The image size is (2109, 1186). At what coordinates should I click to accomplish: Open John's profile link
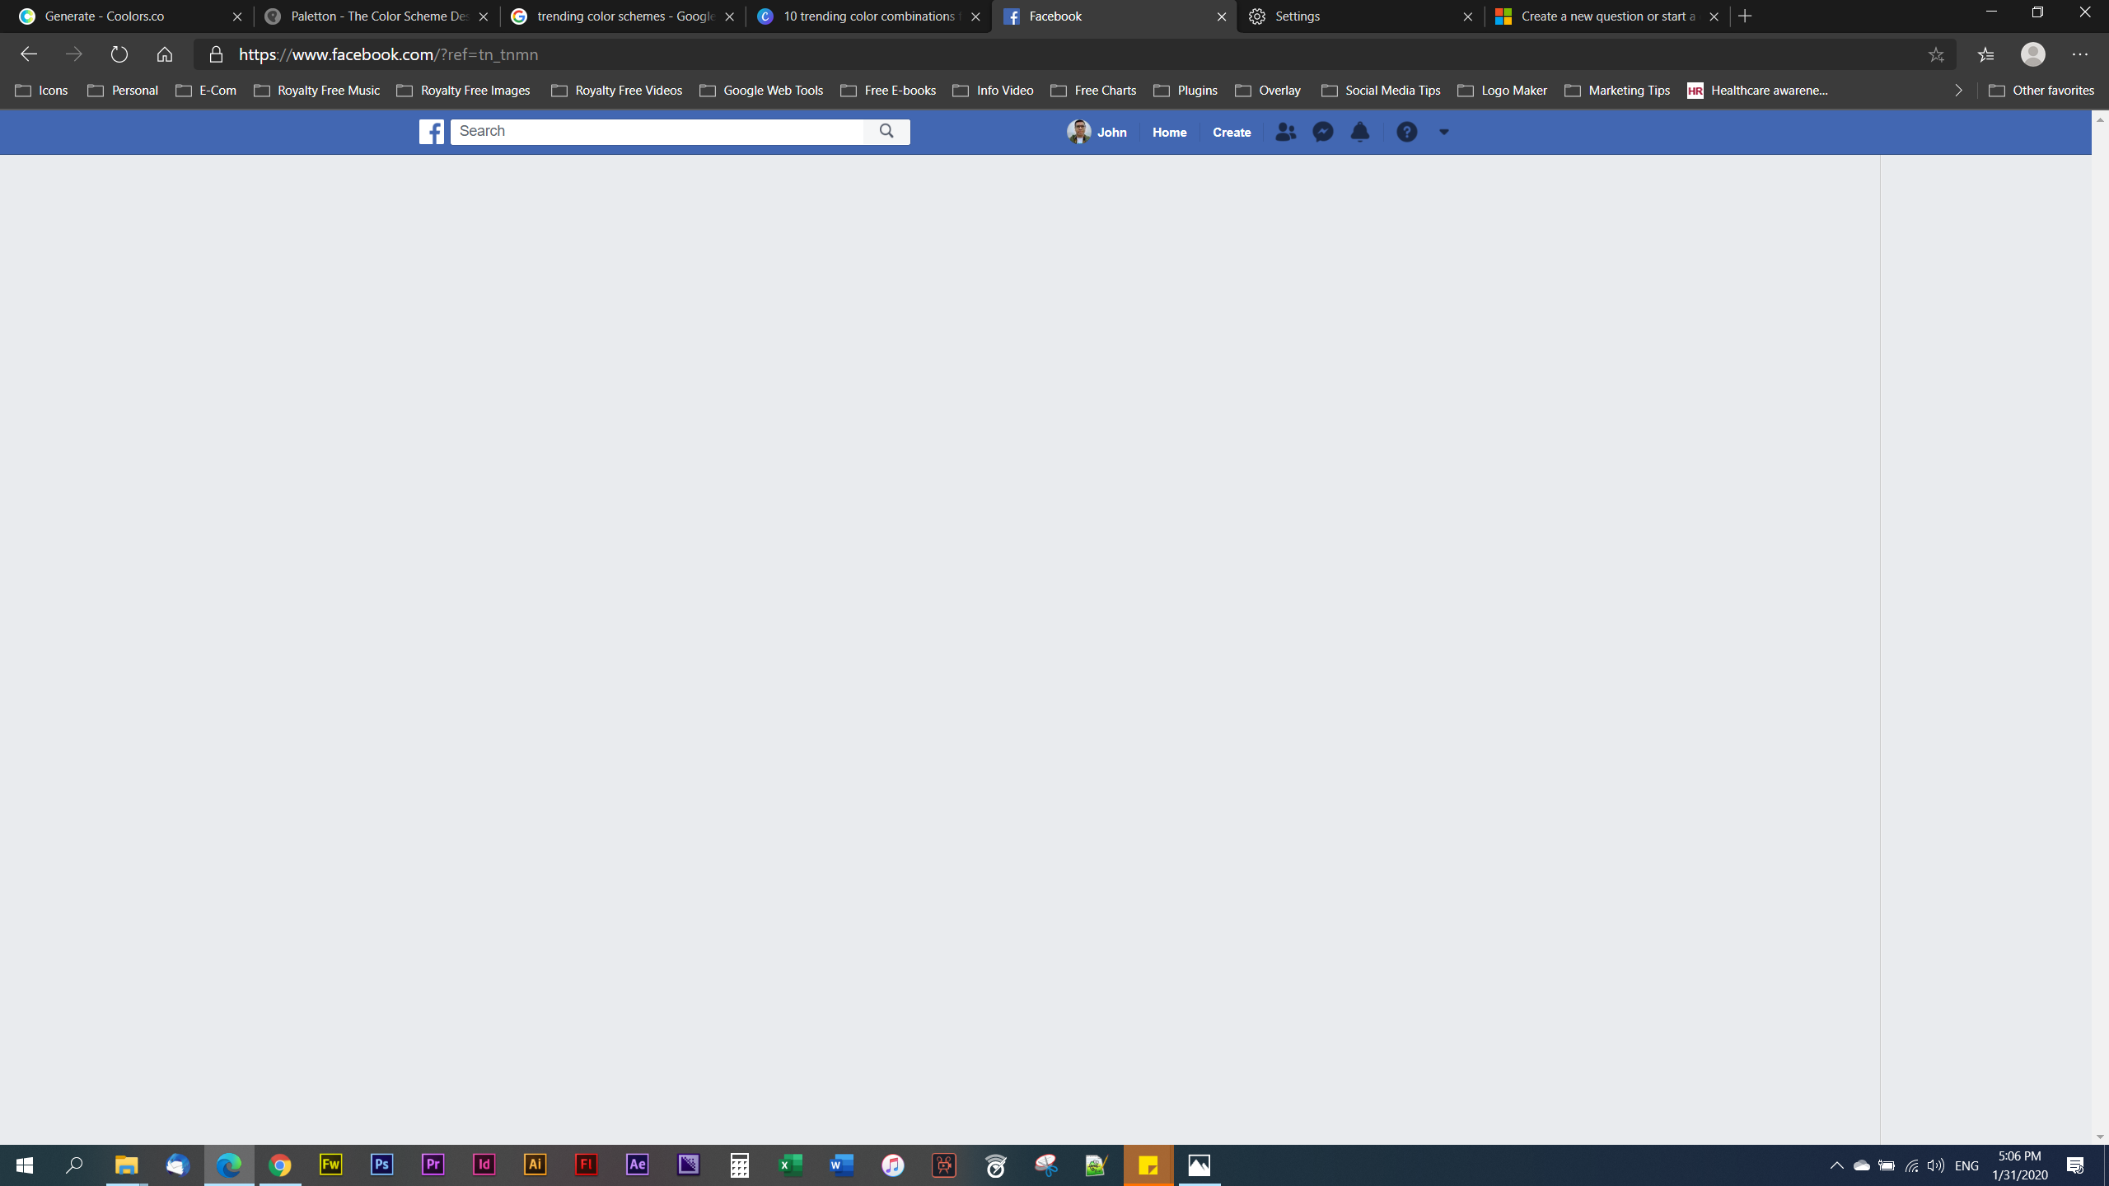[x=1097, y=132]
